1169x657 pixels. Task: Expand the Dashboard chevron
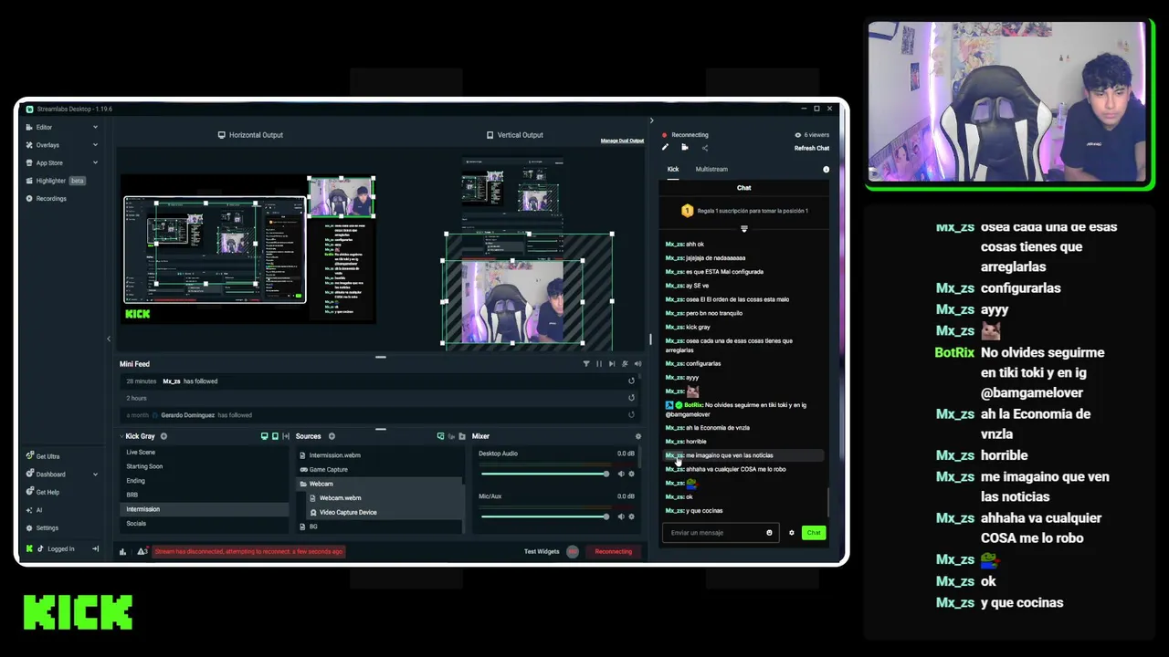click(x=95, y=474)
